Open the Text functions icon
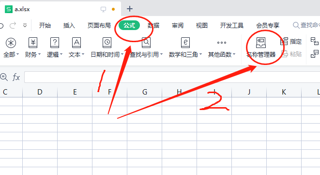 (x=76, y=43)
